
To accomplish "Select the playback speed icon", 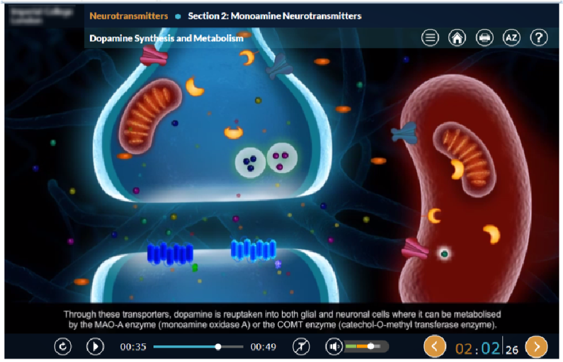I will tap(300, 346).
